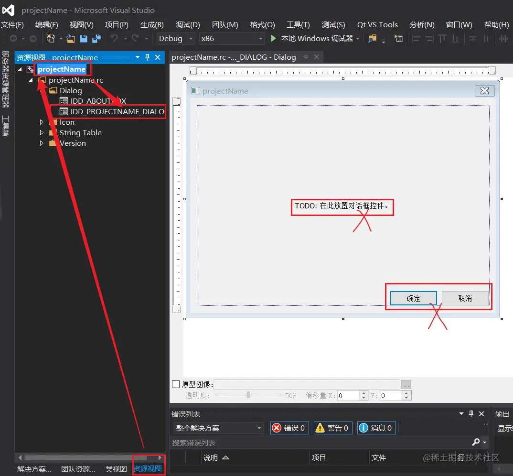Viewport: 513px width, 476px height.
Task: Open the Error List window options dropdown
Action: coord(461,413)
